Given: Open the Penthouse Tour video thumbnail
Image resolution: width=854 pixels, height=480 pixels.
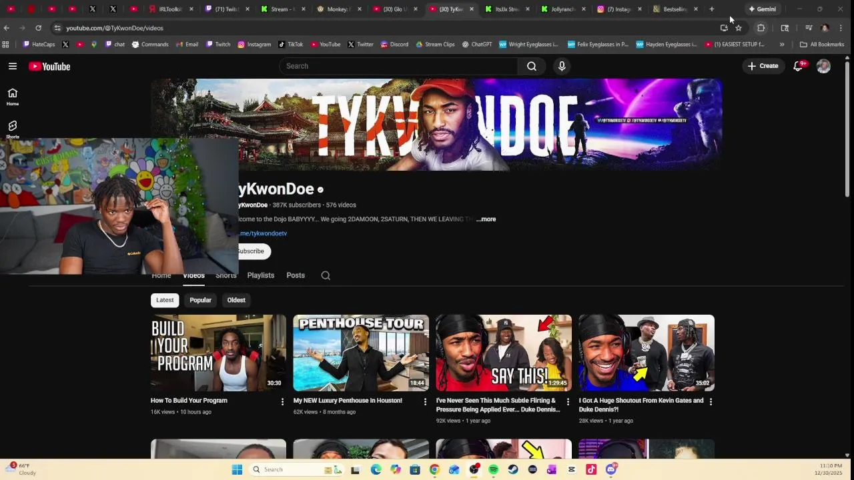Looking at the screenshot, I should coord(361,353).
